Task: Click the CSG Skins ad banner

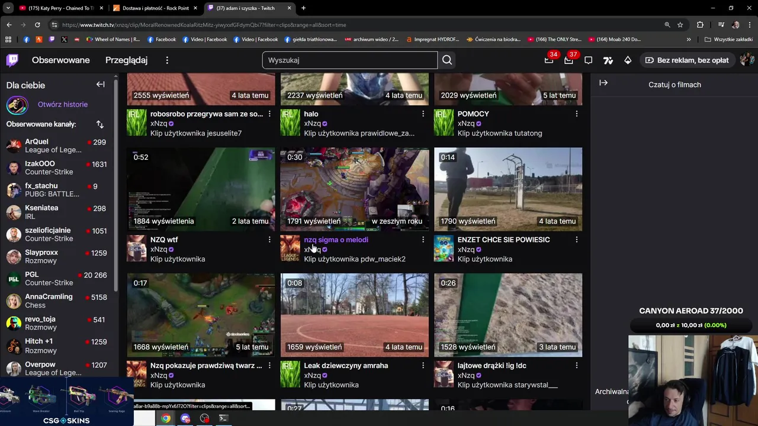Action: coord(66,402)
